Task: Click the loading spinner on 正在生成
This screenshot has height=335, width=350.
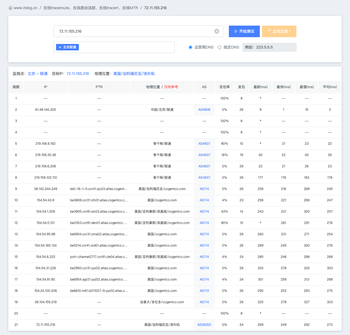Action: [x=269, y=31]
